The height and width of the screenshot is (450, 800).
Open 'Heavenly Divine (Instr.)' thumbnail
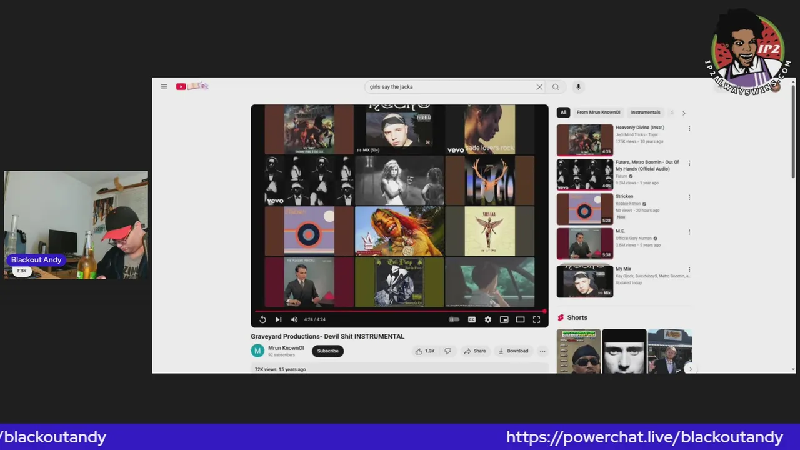585,140
